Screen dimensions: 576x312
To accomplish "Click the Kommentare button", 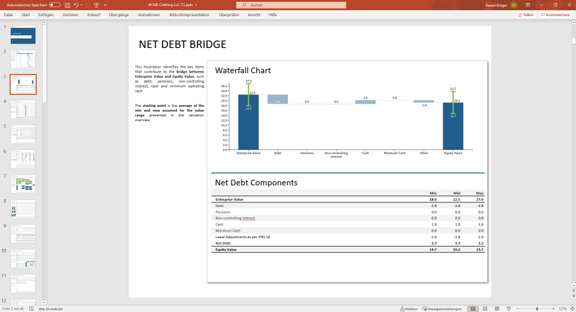I will (555, 14).
